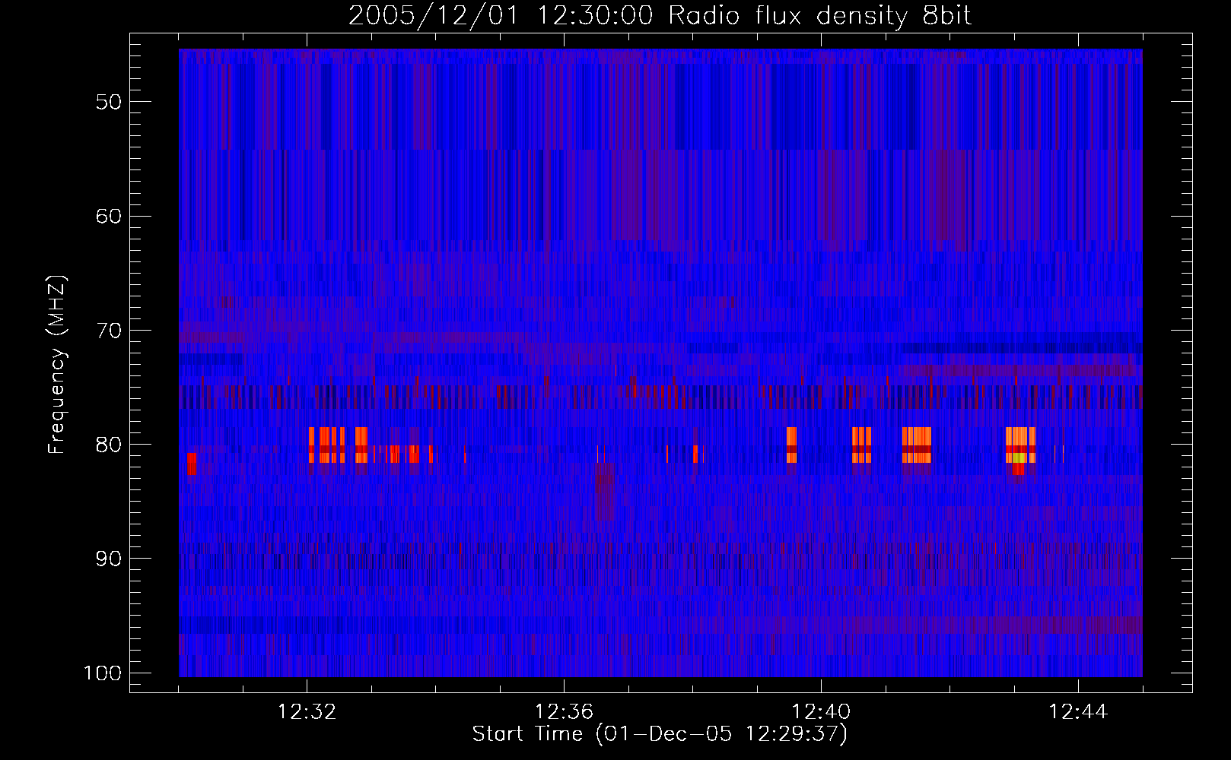Click the plot title "2005/12/01 12:30:00 Radio flux density 8bit"
Image resolution: width=1231 pixels, height=760 pixels.
coord(660,16)
